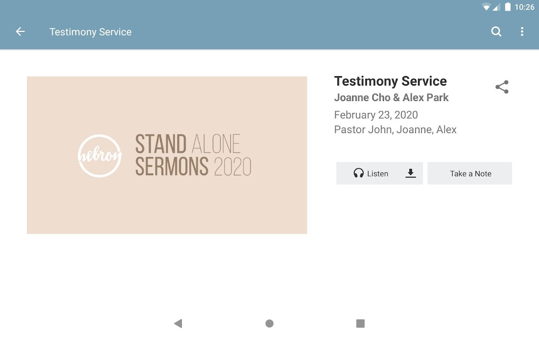Go back using the header arrow
The height and width of the screenshot is (337, 539).
(x=20, y=32)
